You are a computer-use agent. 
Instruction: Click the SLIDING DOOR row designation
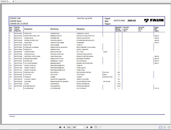coord(28,38)
